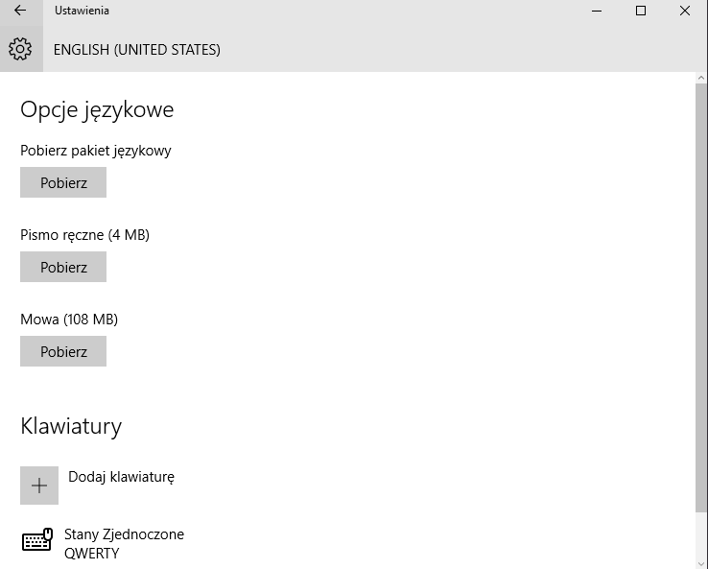Go back using the arrow icon

[20, 11]
